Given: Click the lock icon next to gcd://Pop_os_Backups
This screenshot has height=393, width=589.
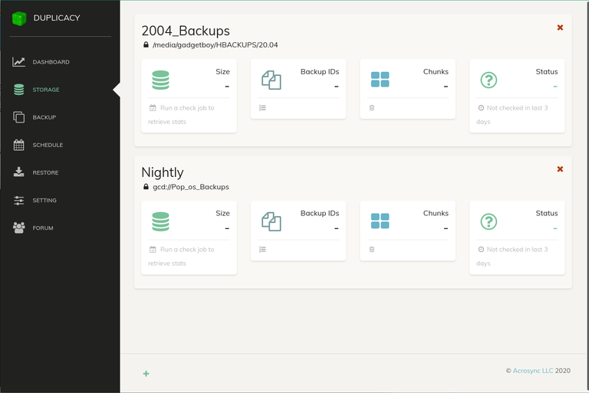Looking at the screenshot, I should [146, 187].
